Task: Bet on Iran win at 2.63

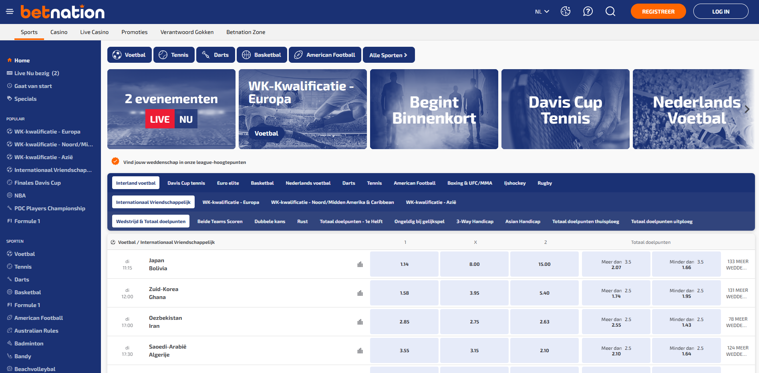Action: click(545, 322)
